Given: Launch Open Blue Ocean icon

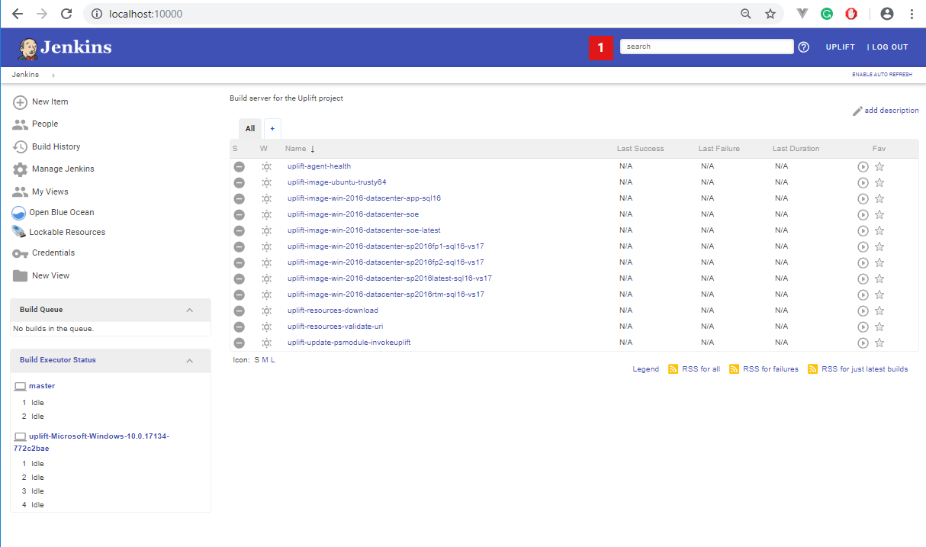Looking at the screenshot, I should 19,213.
